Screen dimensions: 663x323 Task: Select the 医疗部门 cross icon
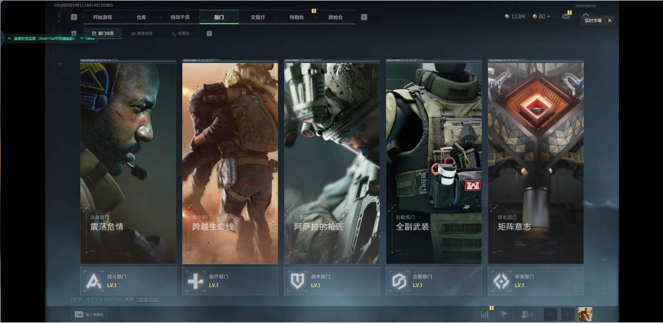(195, 281)
